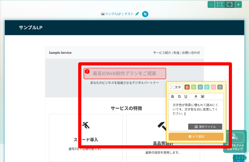Click the サービスの特徴 section heading
The image size is (249, 162).
coord(126,108)
